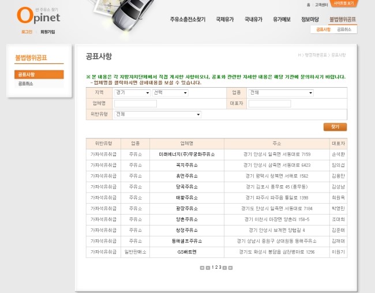Go to results page 1
The image size is (375, 293).
point(213,268)
